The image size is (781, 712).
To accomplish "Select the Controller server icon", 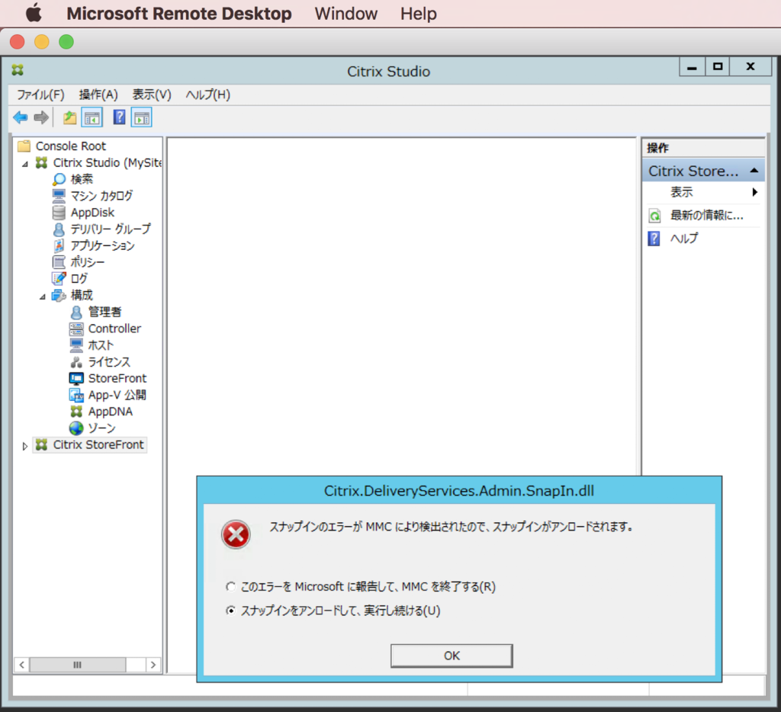I will click(76, 329).
